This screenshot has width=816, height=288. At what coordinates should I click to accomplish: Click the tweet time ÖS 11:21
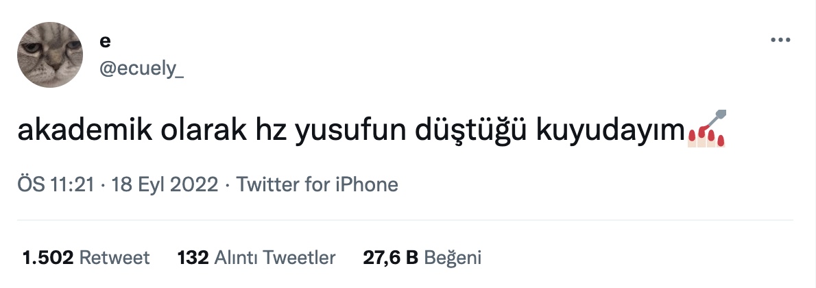click(x=55, y=184)
